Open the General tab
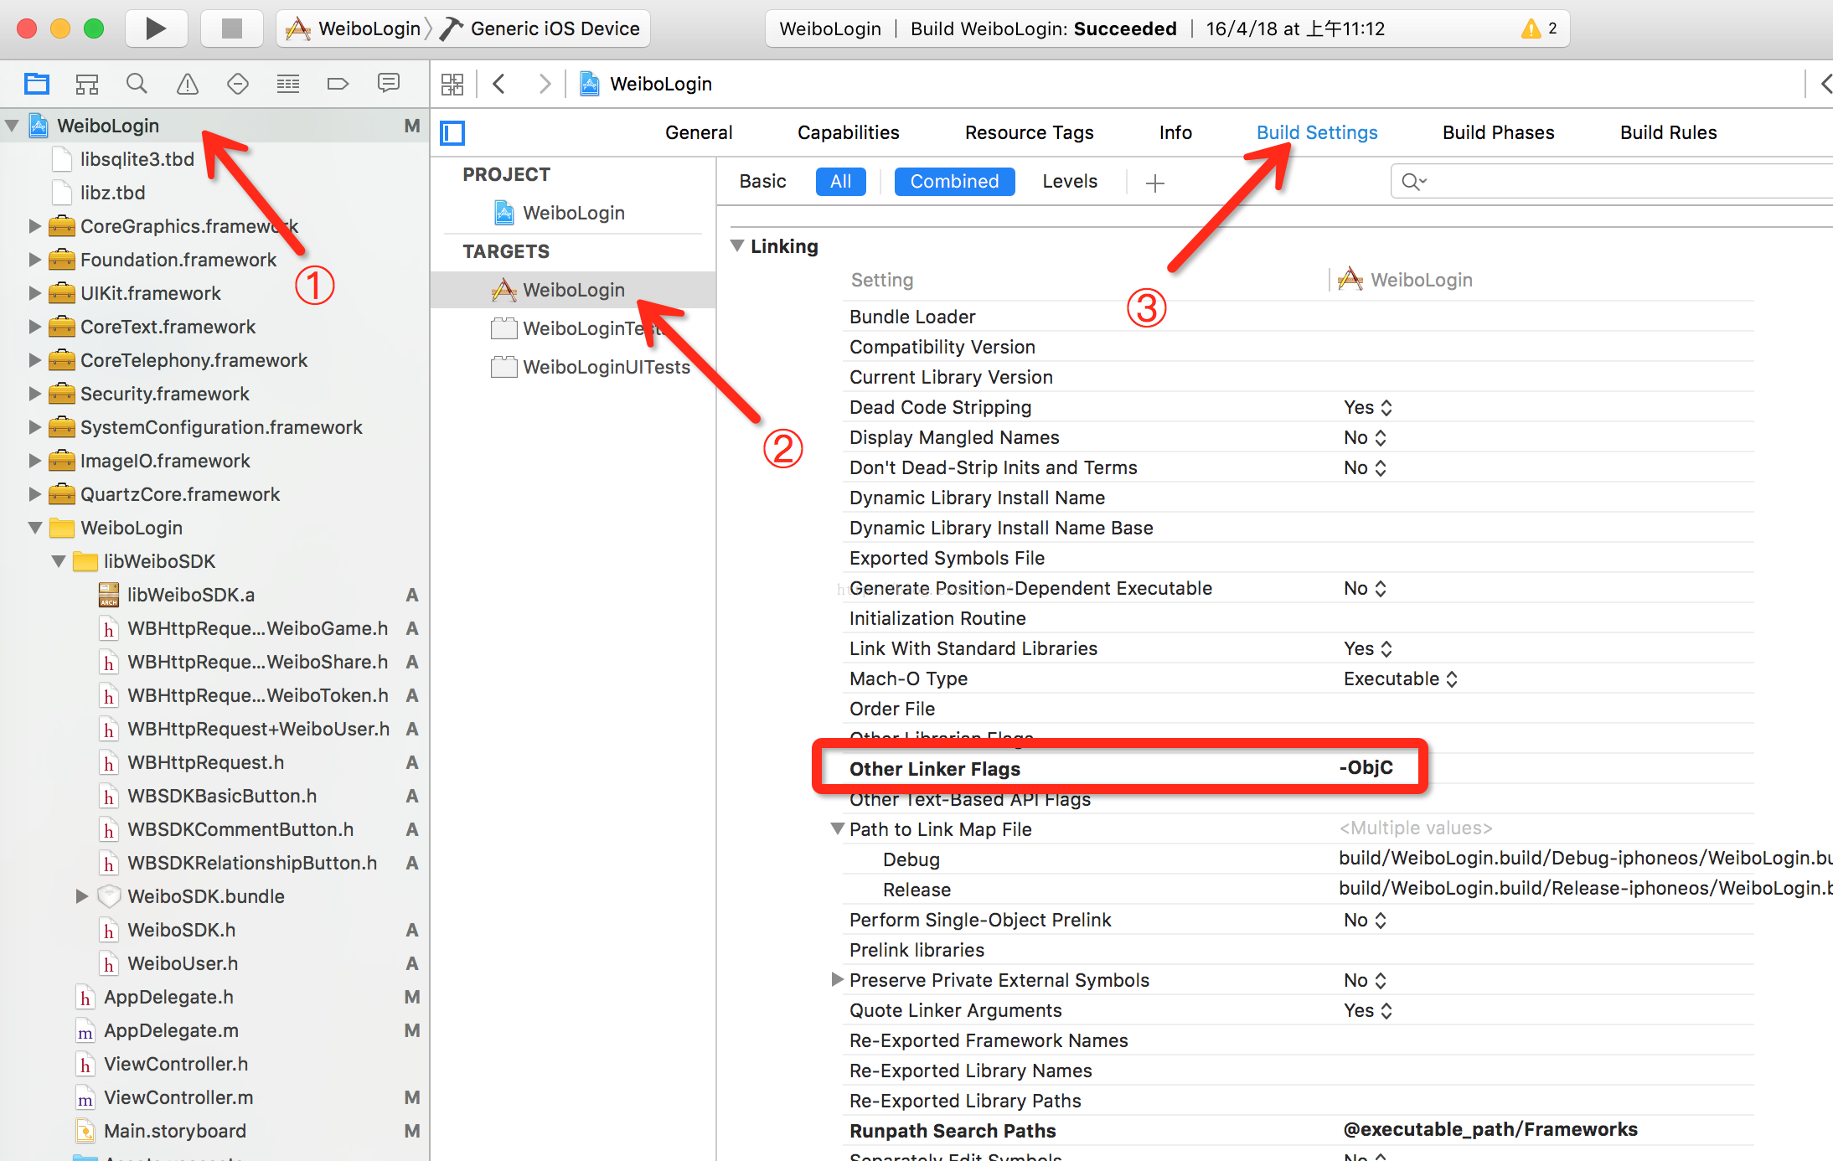Viewport: 1833px width, 1161px height. coord(699,132)
